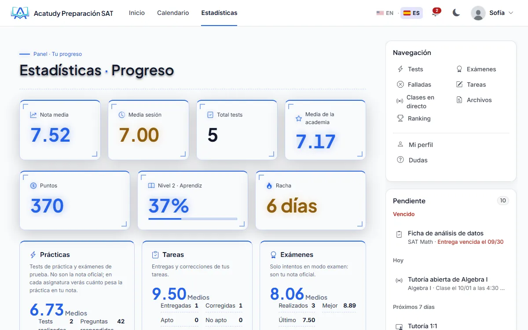Go to the Inicio tab

coord(137,13)
